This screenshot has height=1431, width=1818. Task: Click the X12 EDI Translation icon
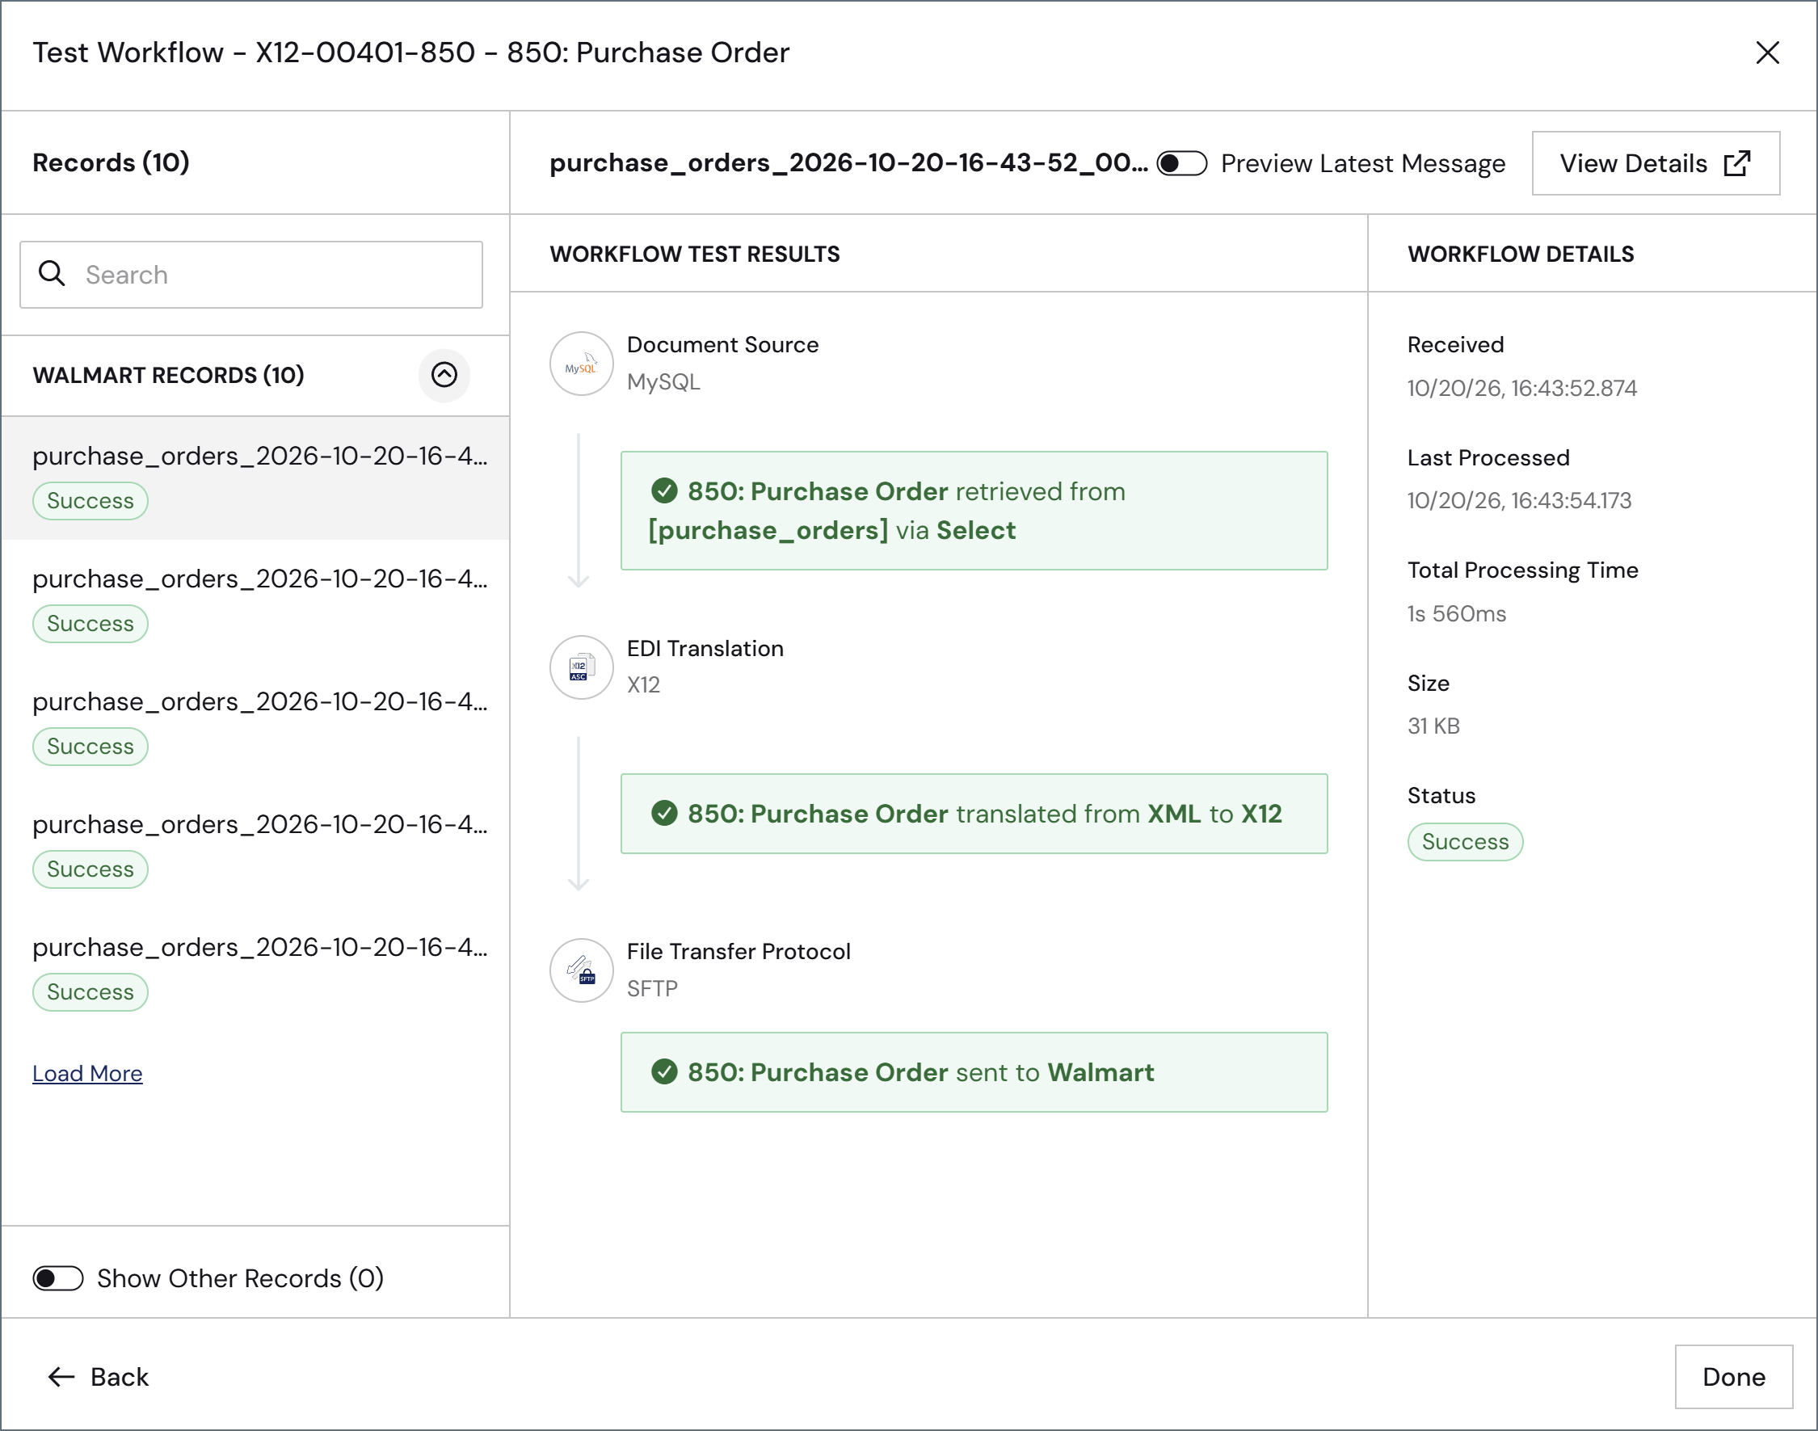(x=582, y=667)
